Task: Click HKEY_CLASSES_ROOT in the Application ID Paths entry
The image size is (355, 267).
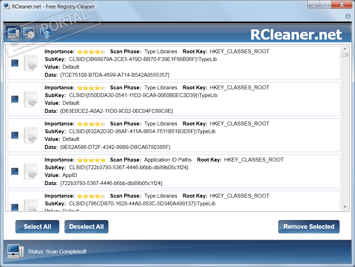Action: tap(254, 160)
